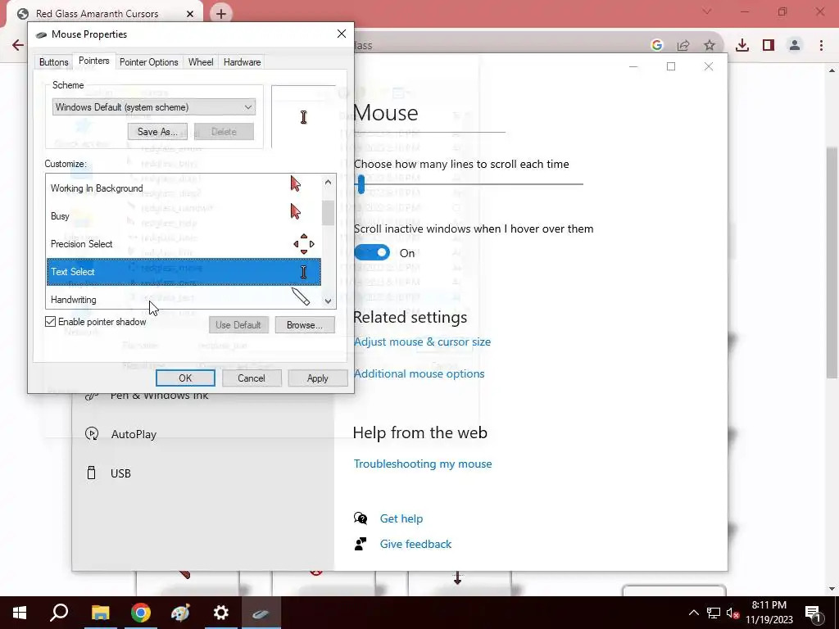Viewport: 839px width, 629px height.
Task: Show hidden system tray icons
Action: pyautogui.click(x=693, y=613)
